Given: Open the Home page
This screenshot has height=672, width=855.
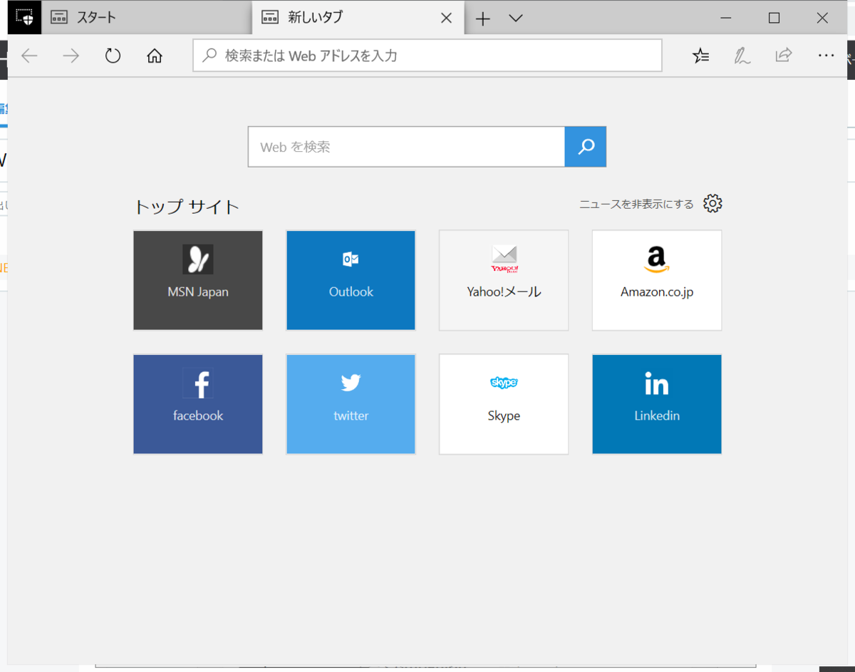Looking at the screenshot, I should pos(155,56).
